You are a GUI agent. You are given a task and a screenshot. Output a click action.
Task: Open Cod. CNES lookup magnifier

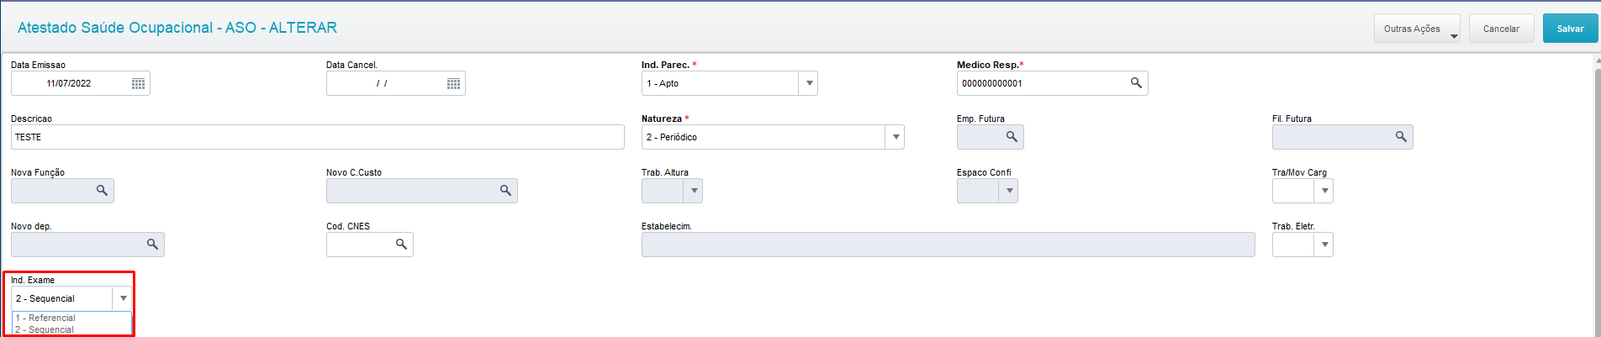(401, 245)
